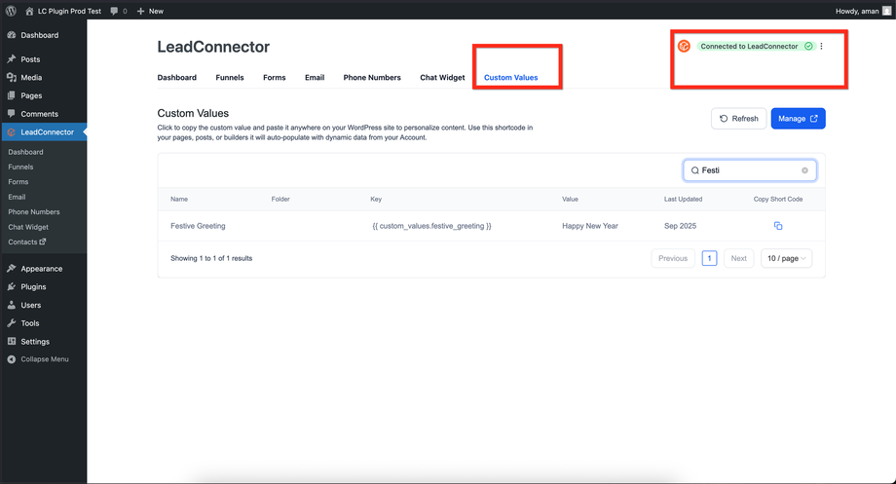Click the Showing 1 to 1 results text
The width and height of the screenshot is (896, 484).
211,258
